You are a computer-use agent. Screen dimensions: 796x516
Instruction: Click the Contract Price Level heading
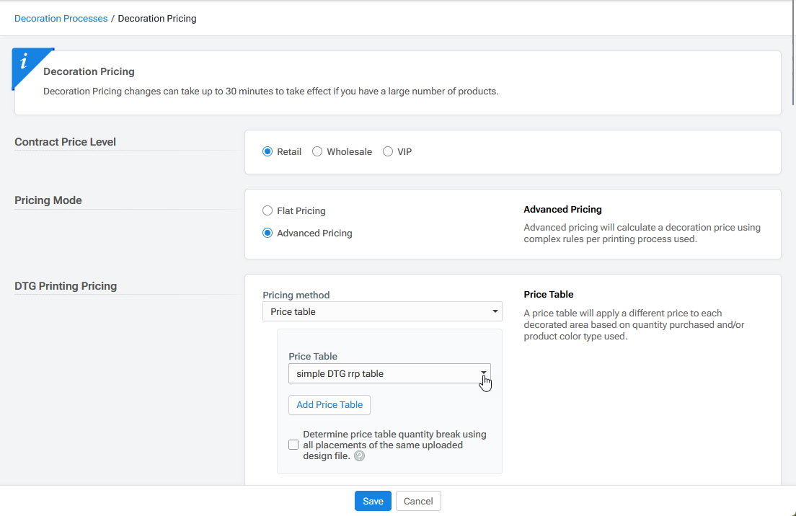[66, 142]
